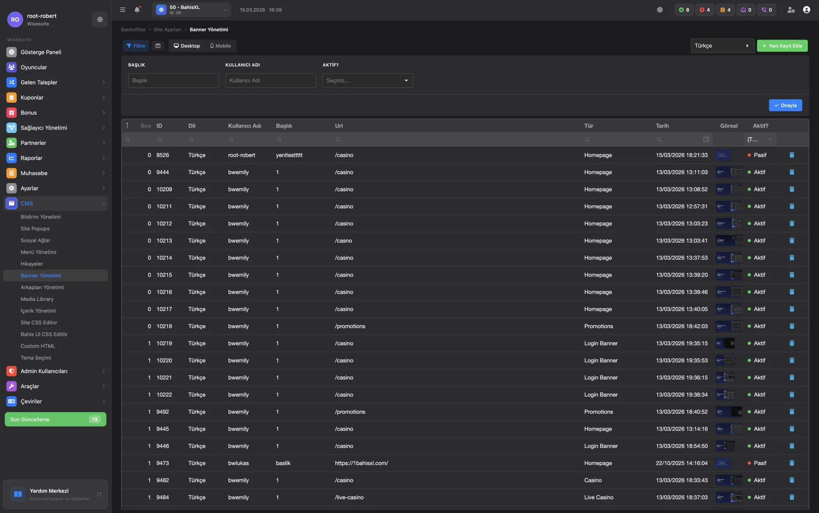The height and width of the screenshot is (513, 819).
Task: Click the green deposits counter badge
Action: [x=684, y=9]
